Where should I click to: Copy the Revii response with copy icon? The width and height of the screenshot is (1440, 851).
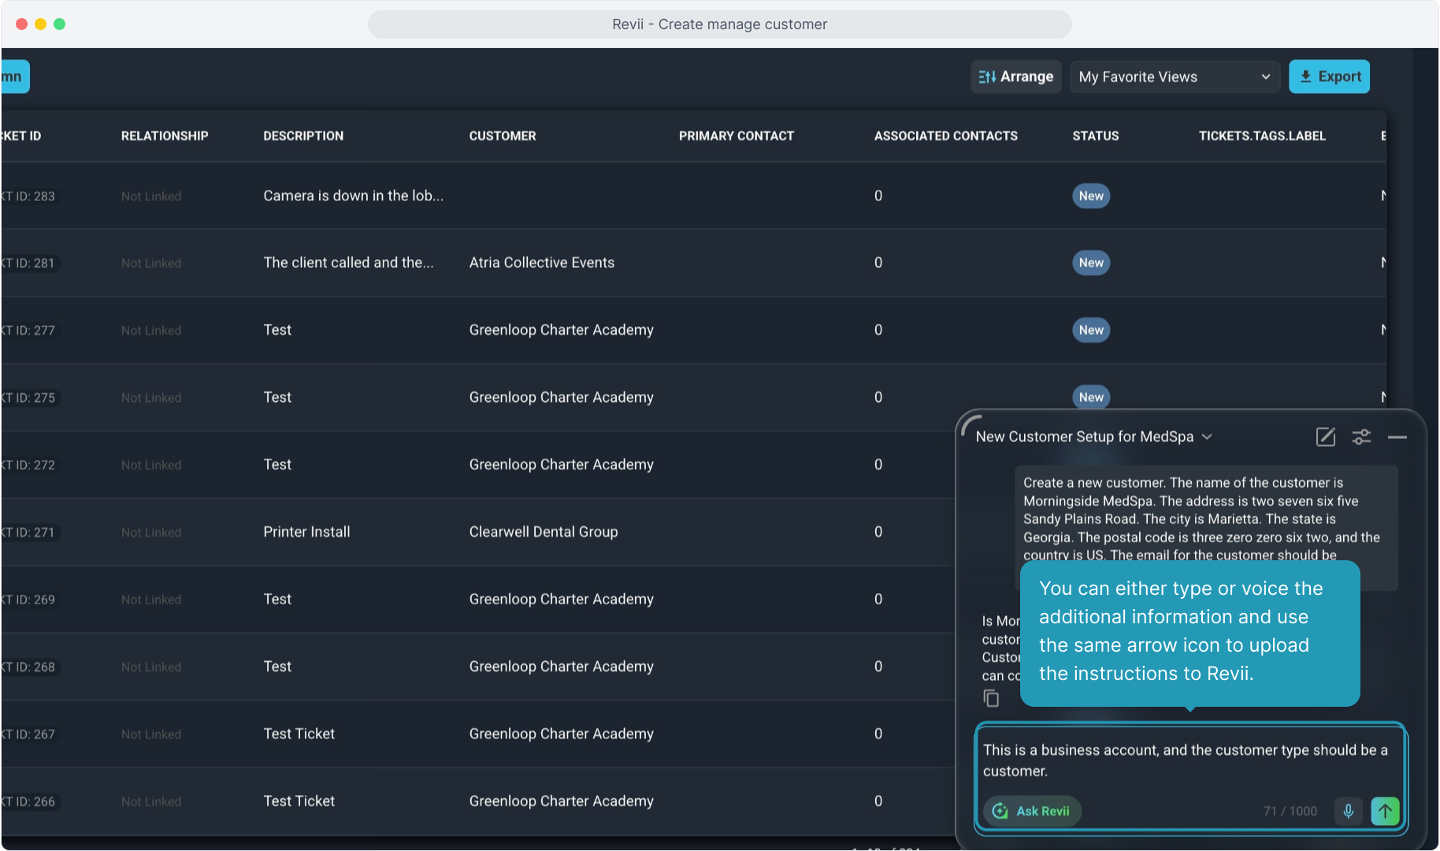991,698
